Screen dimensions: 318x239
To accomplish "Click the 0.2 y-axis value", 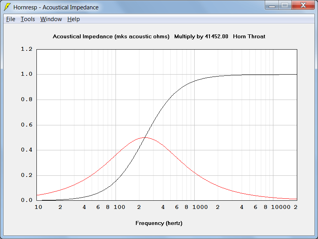I will (27, 175).
